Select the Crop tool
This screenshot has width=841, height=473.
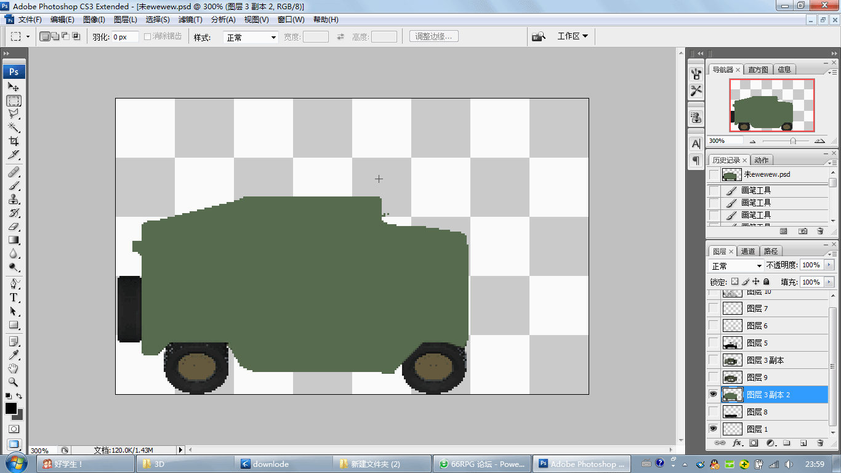14,141
